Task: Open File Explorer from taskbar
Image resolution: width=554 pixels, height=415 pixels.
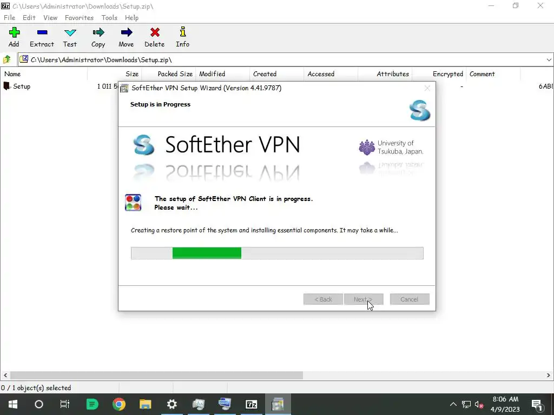Action: click(145, 404)
